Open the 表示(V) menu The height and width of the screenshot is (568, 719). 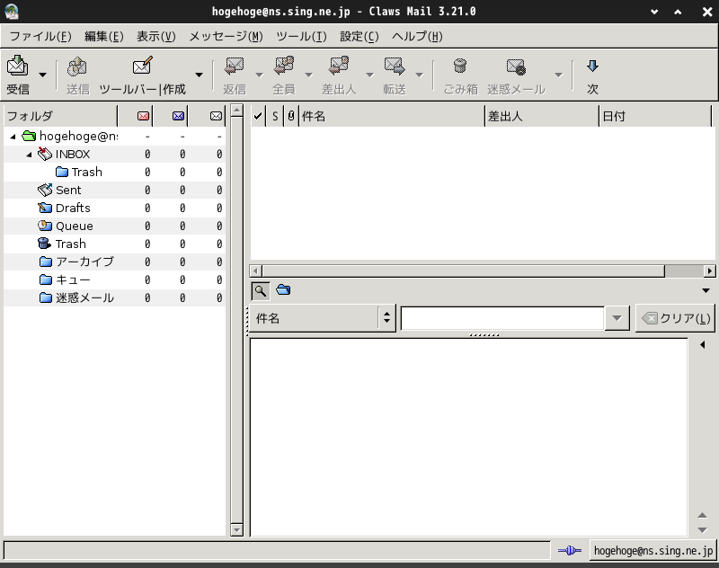tap(155, 36)
